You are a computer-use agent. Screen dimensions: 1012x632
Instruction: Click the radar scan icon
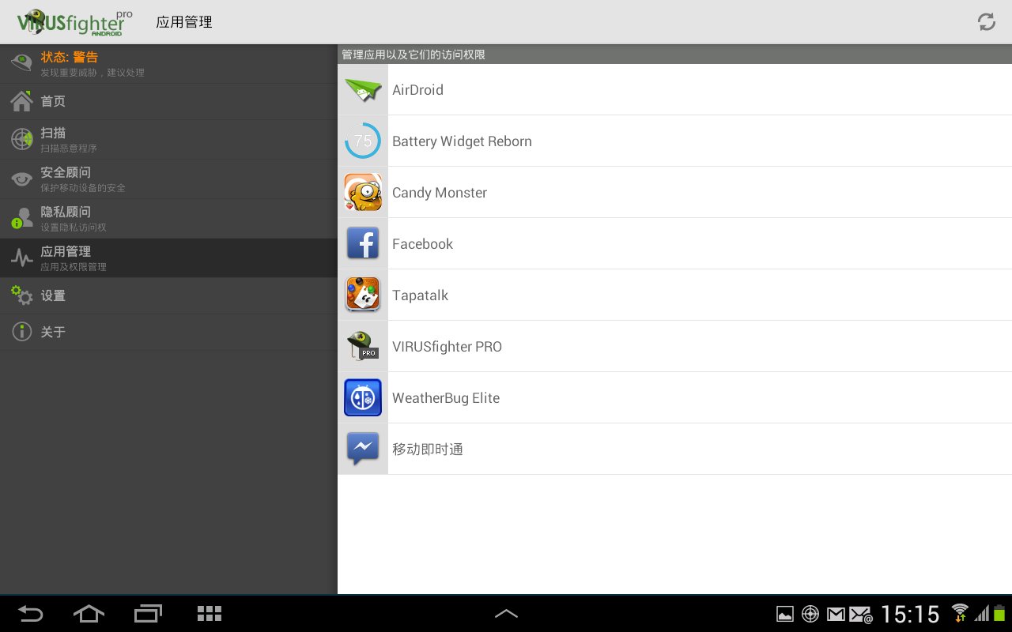pyautogui.click(x=21, y=140)
